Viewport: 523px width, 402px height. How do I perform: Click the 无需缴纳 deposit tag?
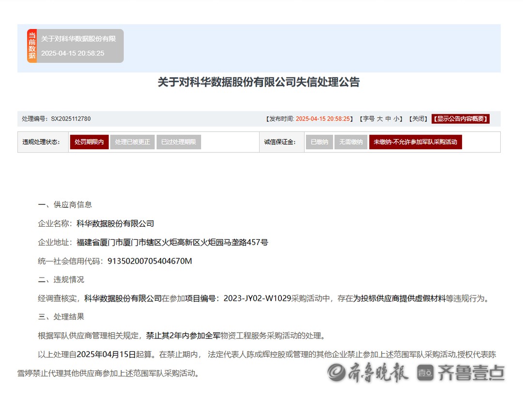[x=351, y=142]
